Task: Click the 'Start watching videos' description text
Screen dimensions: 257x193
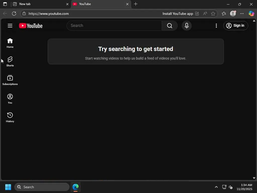Action: 136,58
